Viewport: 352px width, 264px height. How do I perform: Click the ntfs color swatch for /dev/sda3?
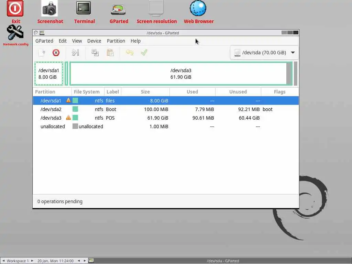point(75,118)
